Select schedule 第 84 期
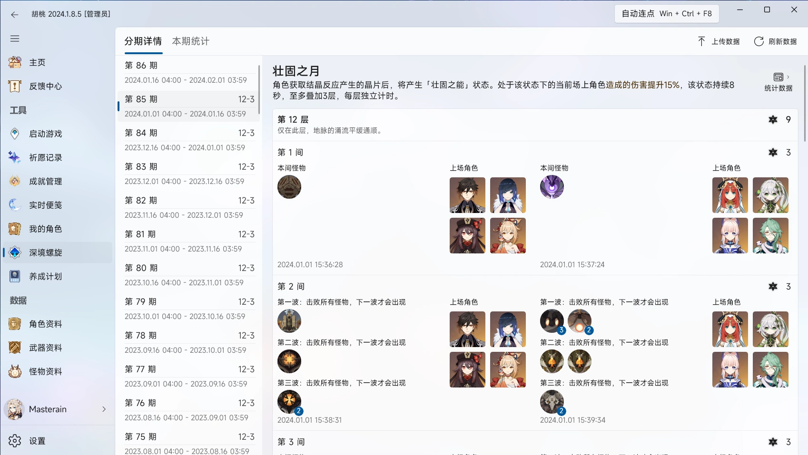The height and width of the screenshot is (455, 808). pos(188,140)
